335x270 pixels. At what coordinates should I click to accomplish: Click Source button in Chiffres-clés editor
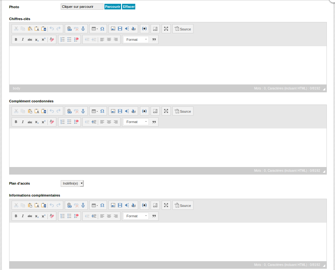(x=183, y=29)
